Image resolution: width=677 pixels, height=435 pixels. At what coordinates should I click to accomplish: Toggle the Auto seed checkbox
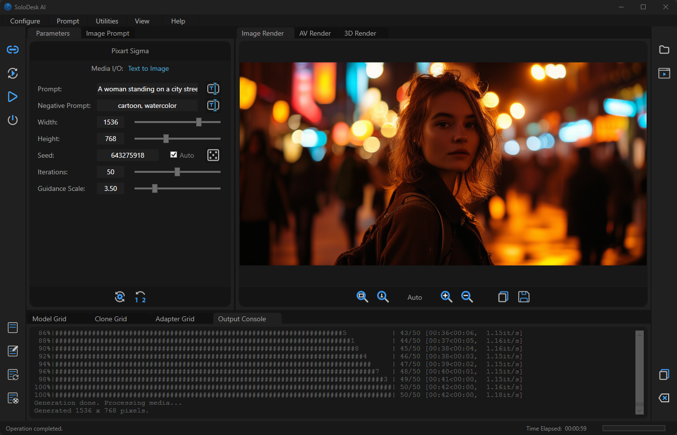coord(174,155)
